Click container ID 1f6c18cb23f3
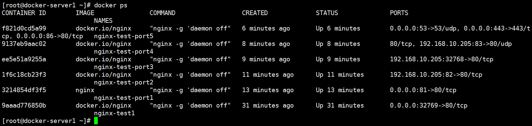This screenshot has height=126, width=532. pos(24,75)
